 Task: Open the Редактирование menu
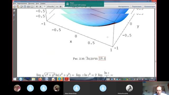22,3
